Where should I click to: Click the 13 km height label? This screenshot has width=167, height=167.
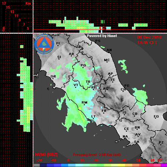pos(12,12)
